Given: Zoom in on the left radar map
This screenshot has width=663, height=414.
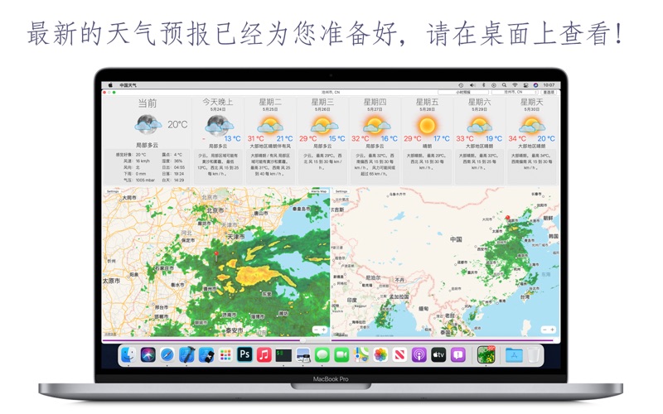Looking at the screenshot, I should point(323,330).
